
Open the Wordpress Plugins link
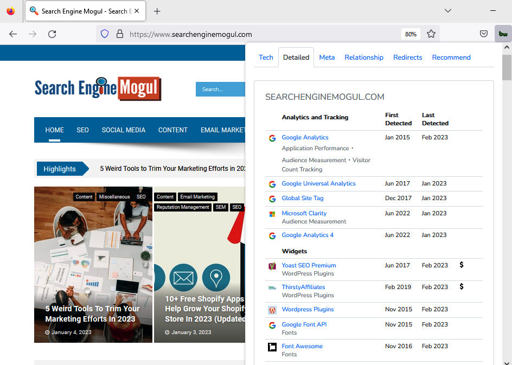point(308,309)
